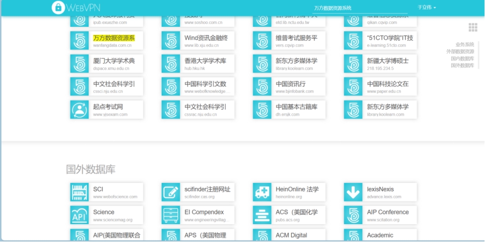Open 中国基本古籍库 link
This screenshot has height=242, width=485.
[x=296, y=107]
